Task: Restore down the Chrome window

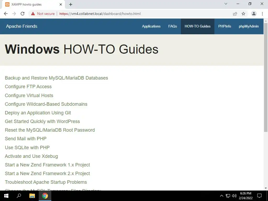Action: [x=250, y=4]
